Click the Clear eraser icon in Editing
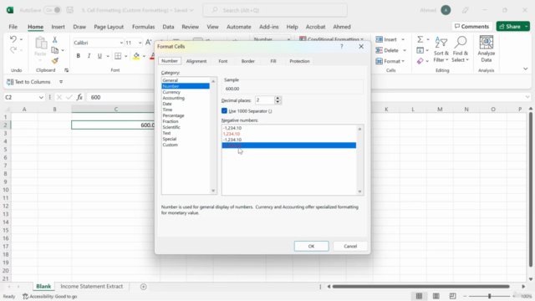535x301 pixels. 420,61
